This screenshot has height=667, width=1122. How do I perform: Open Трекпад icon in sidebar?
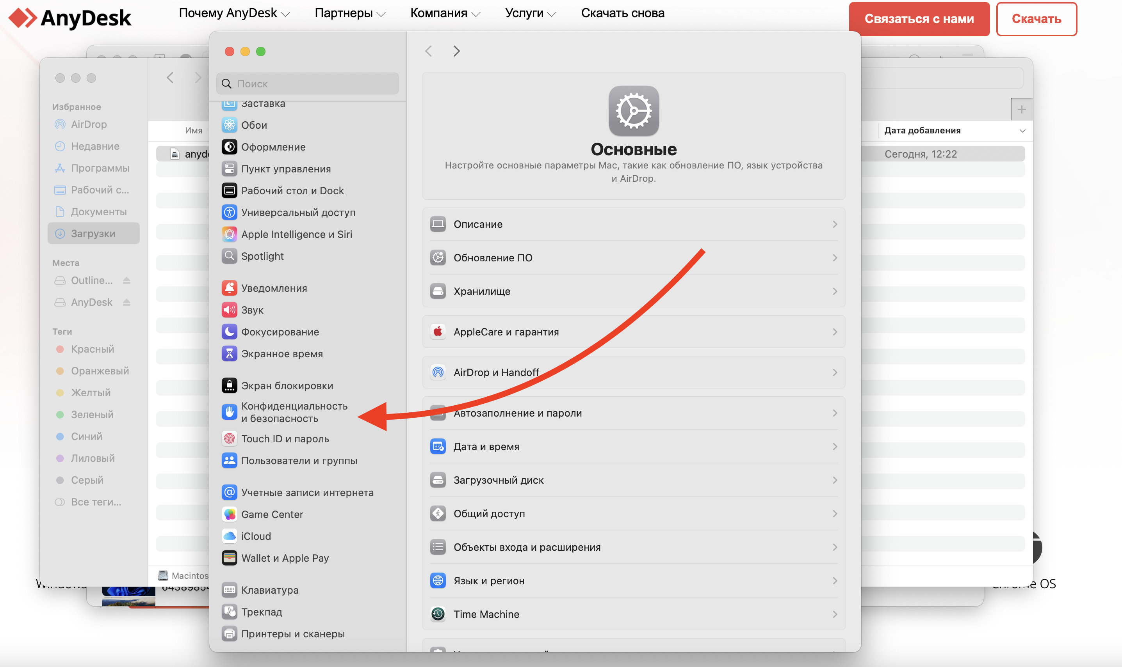coord(229,612)
